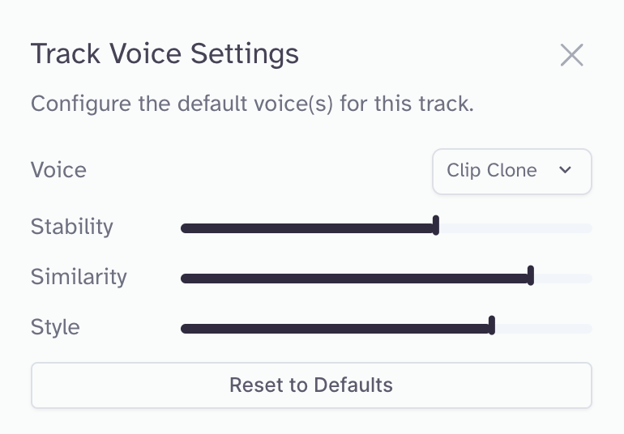Click the Style label text
This screenshot has height=434, width=624.
(55, 327)
